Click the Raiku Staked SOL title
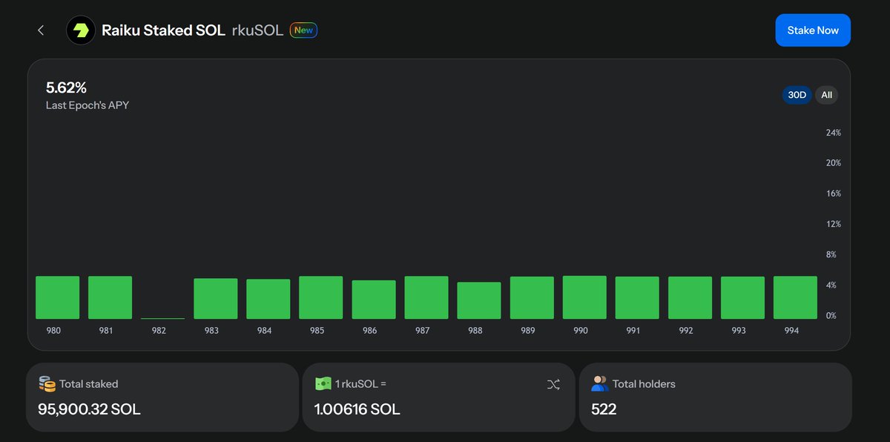The image size is (890, 442). pyautogui.click(x=163, y=30)
